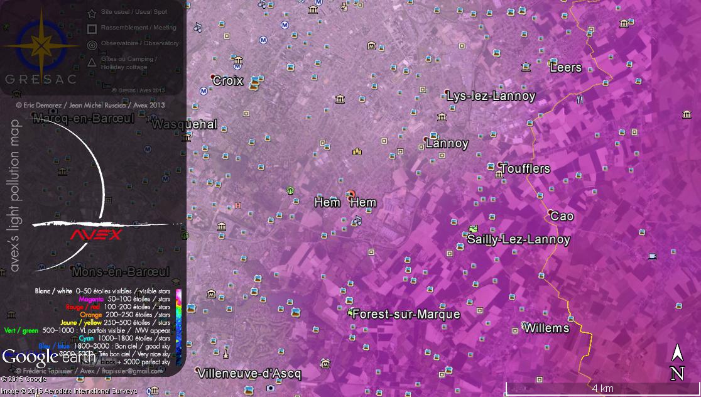Select the metro M icon below-left of Croix

coord(204,91)
